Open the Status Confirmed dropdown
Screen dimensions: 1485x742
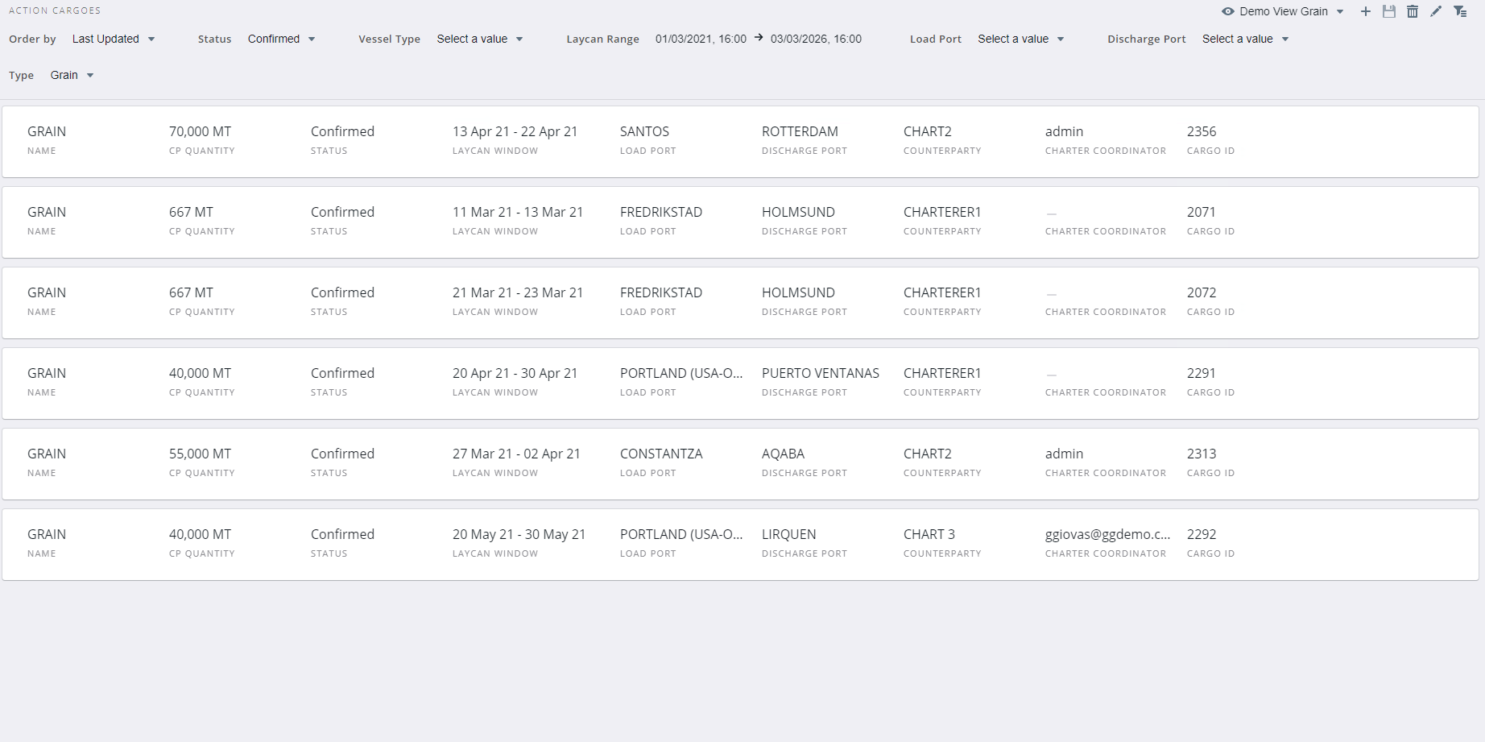pos(281,39)
